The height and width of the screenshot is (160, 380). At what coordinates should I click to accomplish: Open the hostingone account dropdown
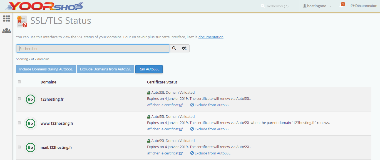[316, 6]
